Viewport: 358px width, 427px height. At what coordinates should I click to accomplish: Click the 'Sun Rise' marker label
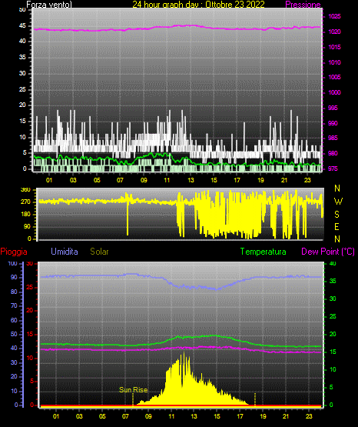(x=134, y=390)
